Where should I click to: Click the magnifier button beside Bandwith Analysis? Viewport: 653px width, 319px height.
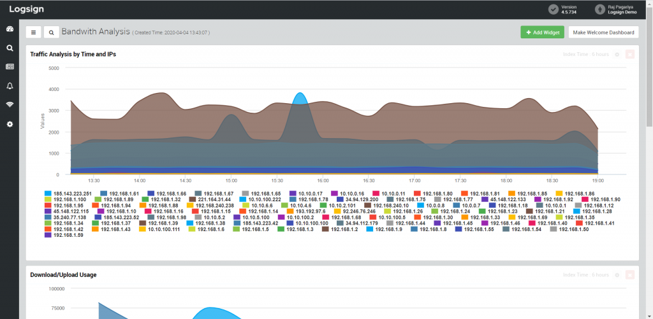pyautogui.click(x=52, y=32)
